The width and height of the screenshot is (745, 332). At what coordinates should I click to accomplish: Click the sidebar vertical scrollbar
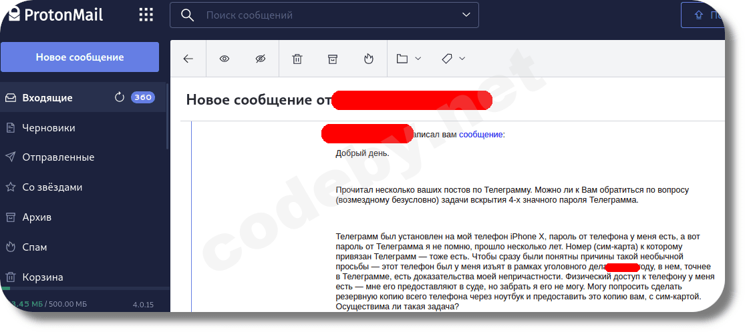click(168, 116)
